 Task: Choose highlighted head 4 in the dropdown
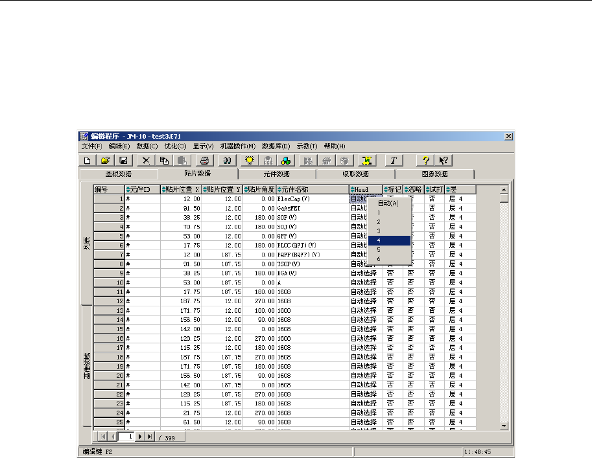click(x=389, y=241)
